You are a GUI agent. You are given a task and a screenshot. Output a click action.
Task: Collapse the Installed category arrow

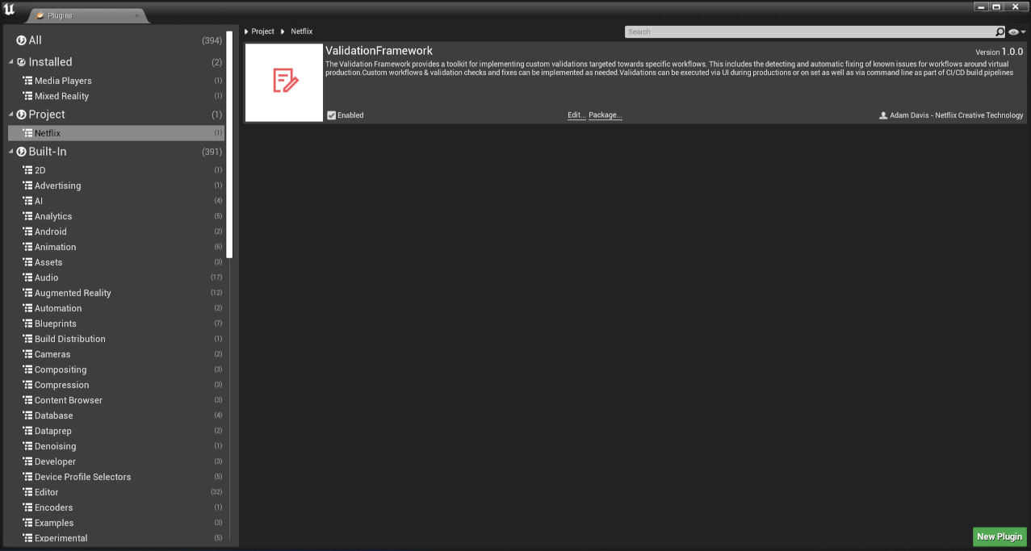(x=11, y=62)
